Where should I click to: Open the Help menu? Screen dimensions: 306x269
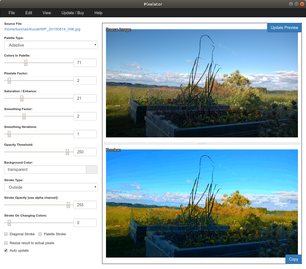tap(98, 13)
